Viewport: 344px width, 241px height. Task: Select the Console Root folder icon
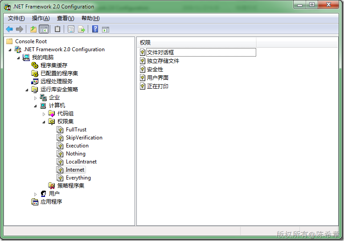(9, 41)
